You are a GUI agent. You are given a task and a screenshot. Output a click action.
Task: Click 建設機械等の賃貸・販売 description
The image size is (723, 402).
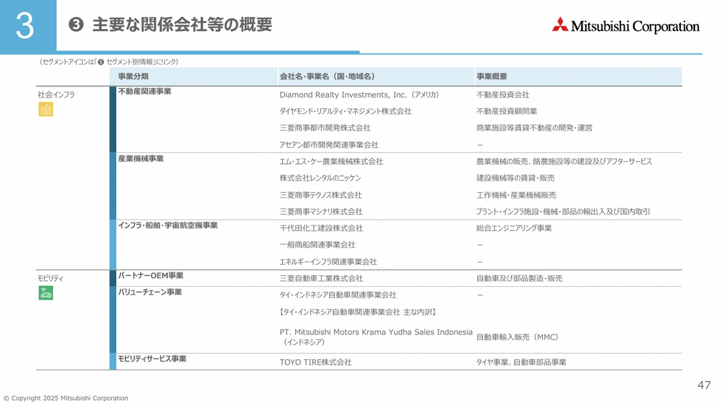(516, 178)
